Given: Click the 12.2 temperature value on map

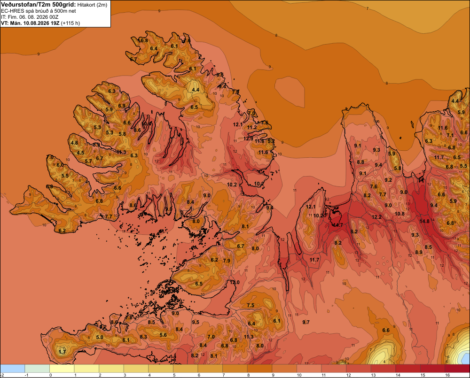Looking at the screenshot, I should pyautogui.click(x=377, y=217).
